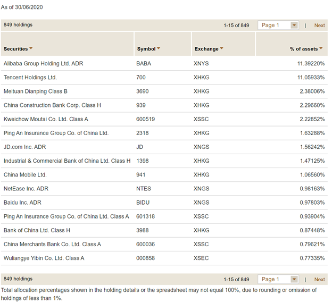Sort by the Symbol column arrow
Viewport: 332px width, 302px height.
click(159, 48)
